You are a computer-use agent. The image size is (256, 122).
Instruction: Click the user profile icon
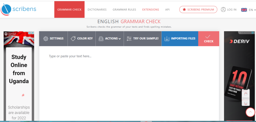[223, 10]
